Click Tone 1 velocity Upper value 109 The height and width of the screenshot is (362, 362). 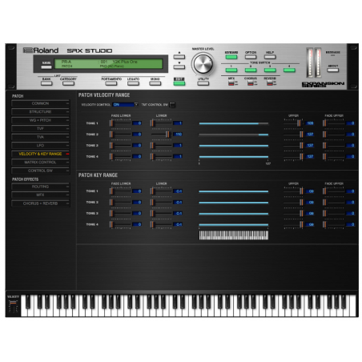(x=310, y=123)
